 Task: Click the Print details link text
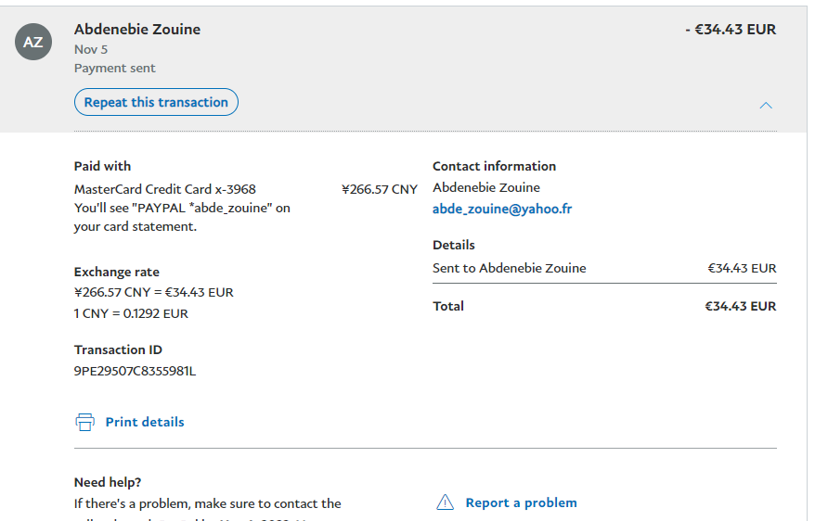tap(145, 422)
